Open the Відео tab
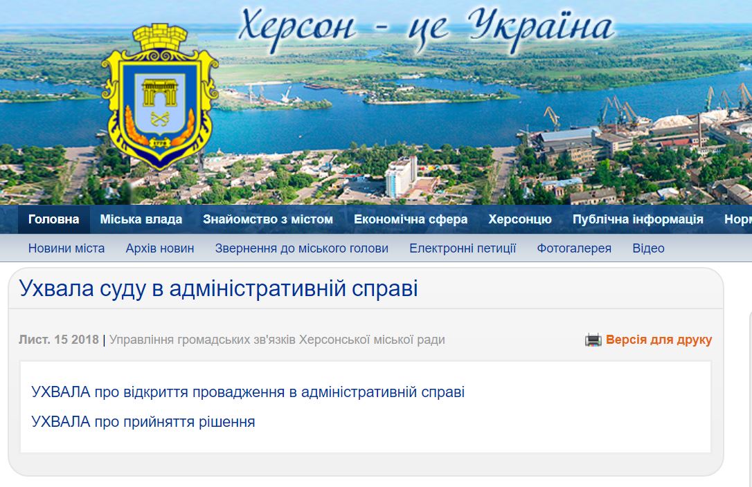752x487 pixels. 648,248
